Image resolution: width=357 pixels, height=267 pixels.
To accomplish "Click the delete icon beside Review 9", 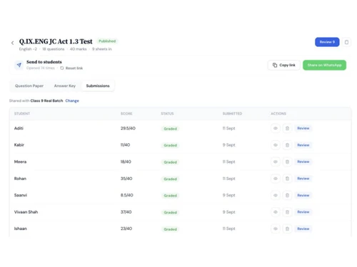I will point(346,42).
